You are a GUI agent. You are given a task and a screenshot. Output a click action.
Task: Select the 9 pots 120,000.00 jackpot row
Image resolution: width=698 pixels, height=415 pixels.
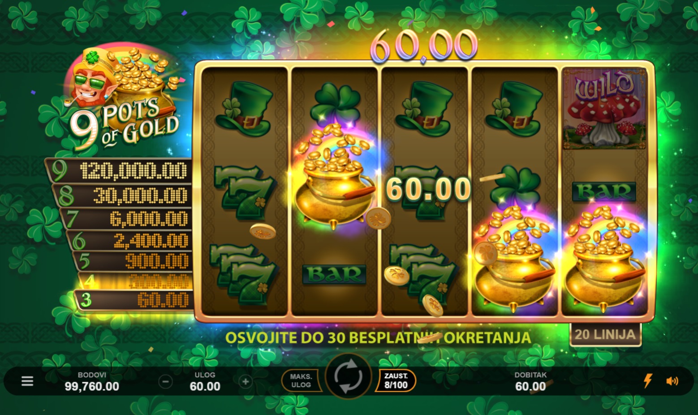pos(120,170)
